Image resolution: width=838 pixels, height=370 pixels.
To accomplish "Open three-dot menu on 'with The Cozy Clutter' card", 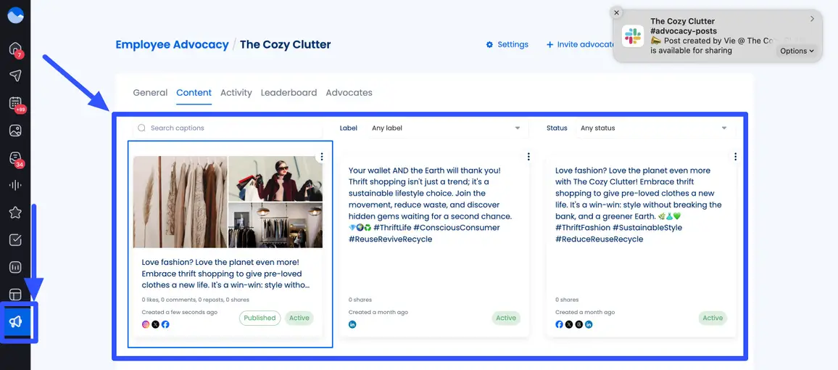I will pos(735,157).
